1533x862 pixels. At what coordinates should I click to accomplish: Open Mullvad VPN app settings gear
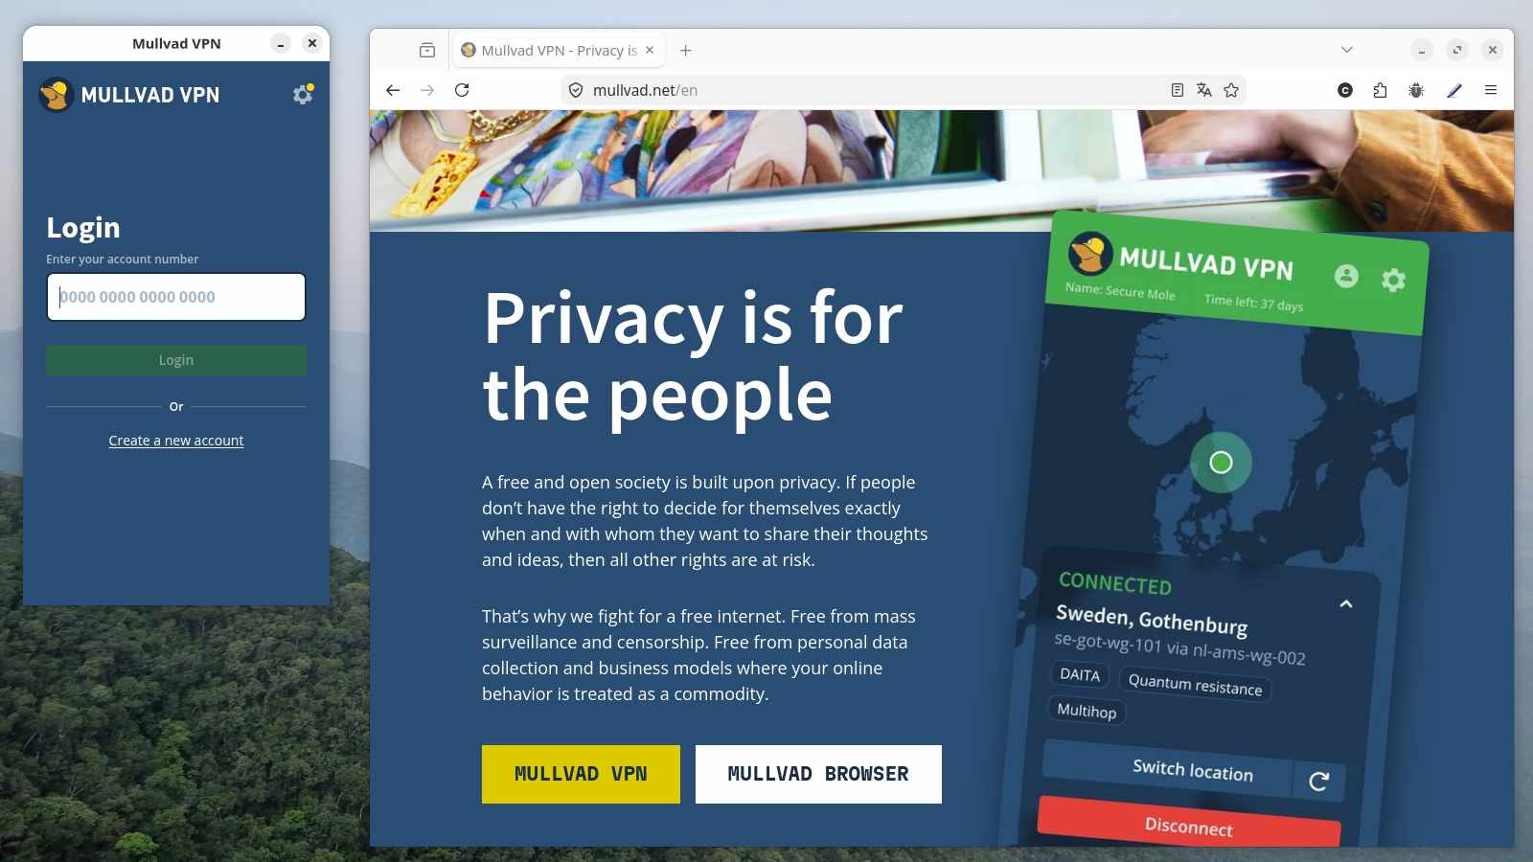click(303, 94)
